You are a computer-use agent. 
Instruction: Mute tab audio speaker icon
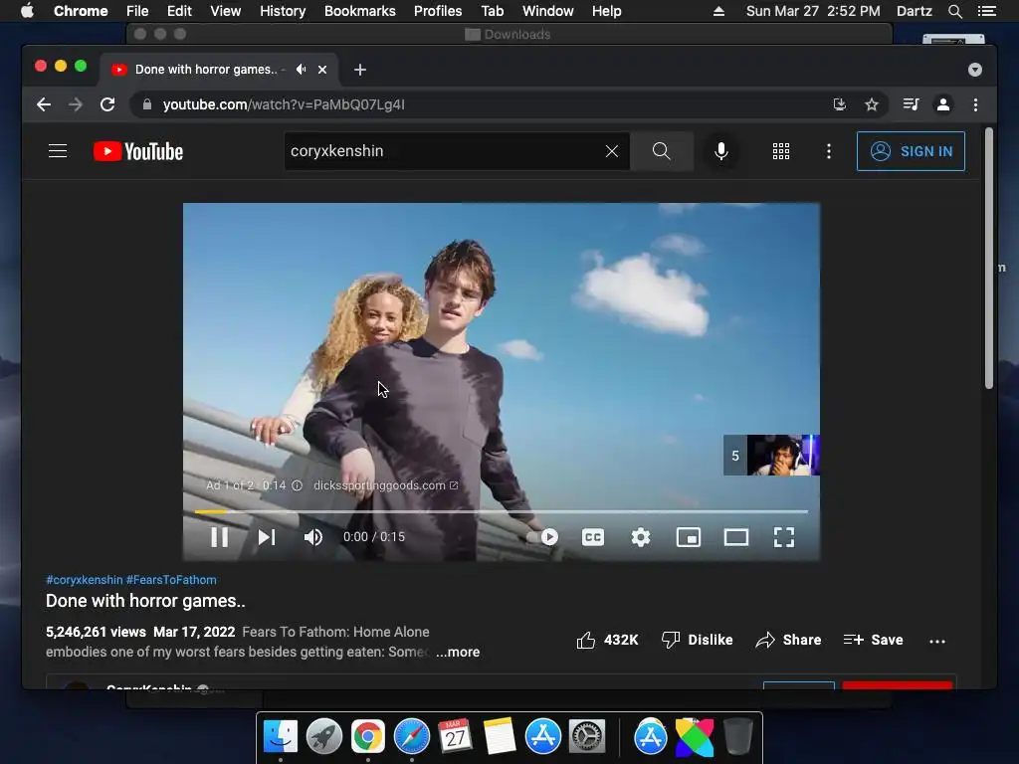click(301, 69)
